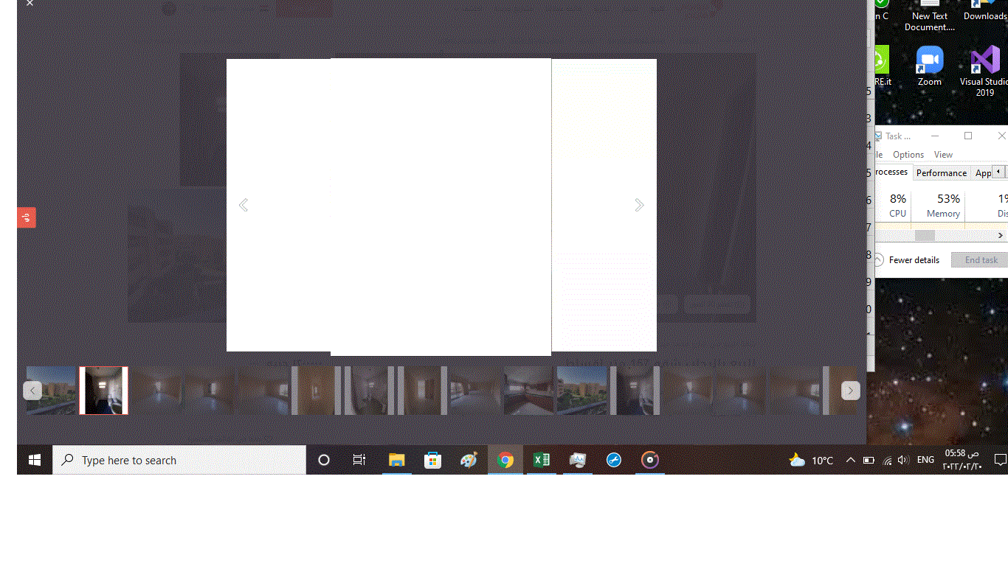Advance to the next image in the lightbox
Viewport: 1008px width, 566px height.
click(639, 205)
